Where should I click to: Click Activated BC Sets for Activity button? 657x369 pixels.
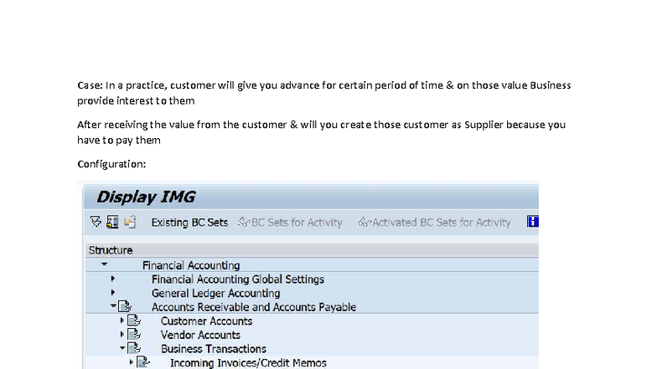[434, 223]
